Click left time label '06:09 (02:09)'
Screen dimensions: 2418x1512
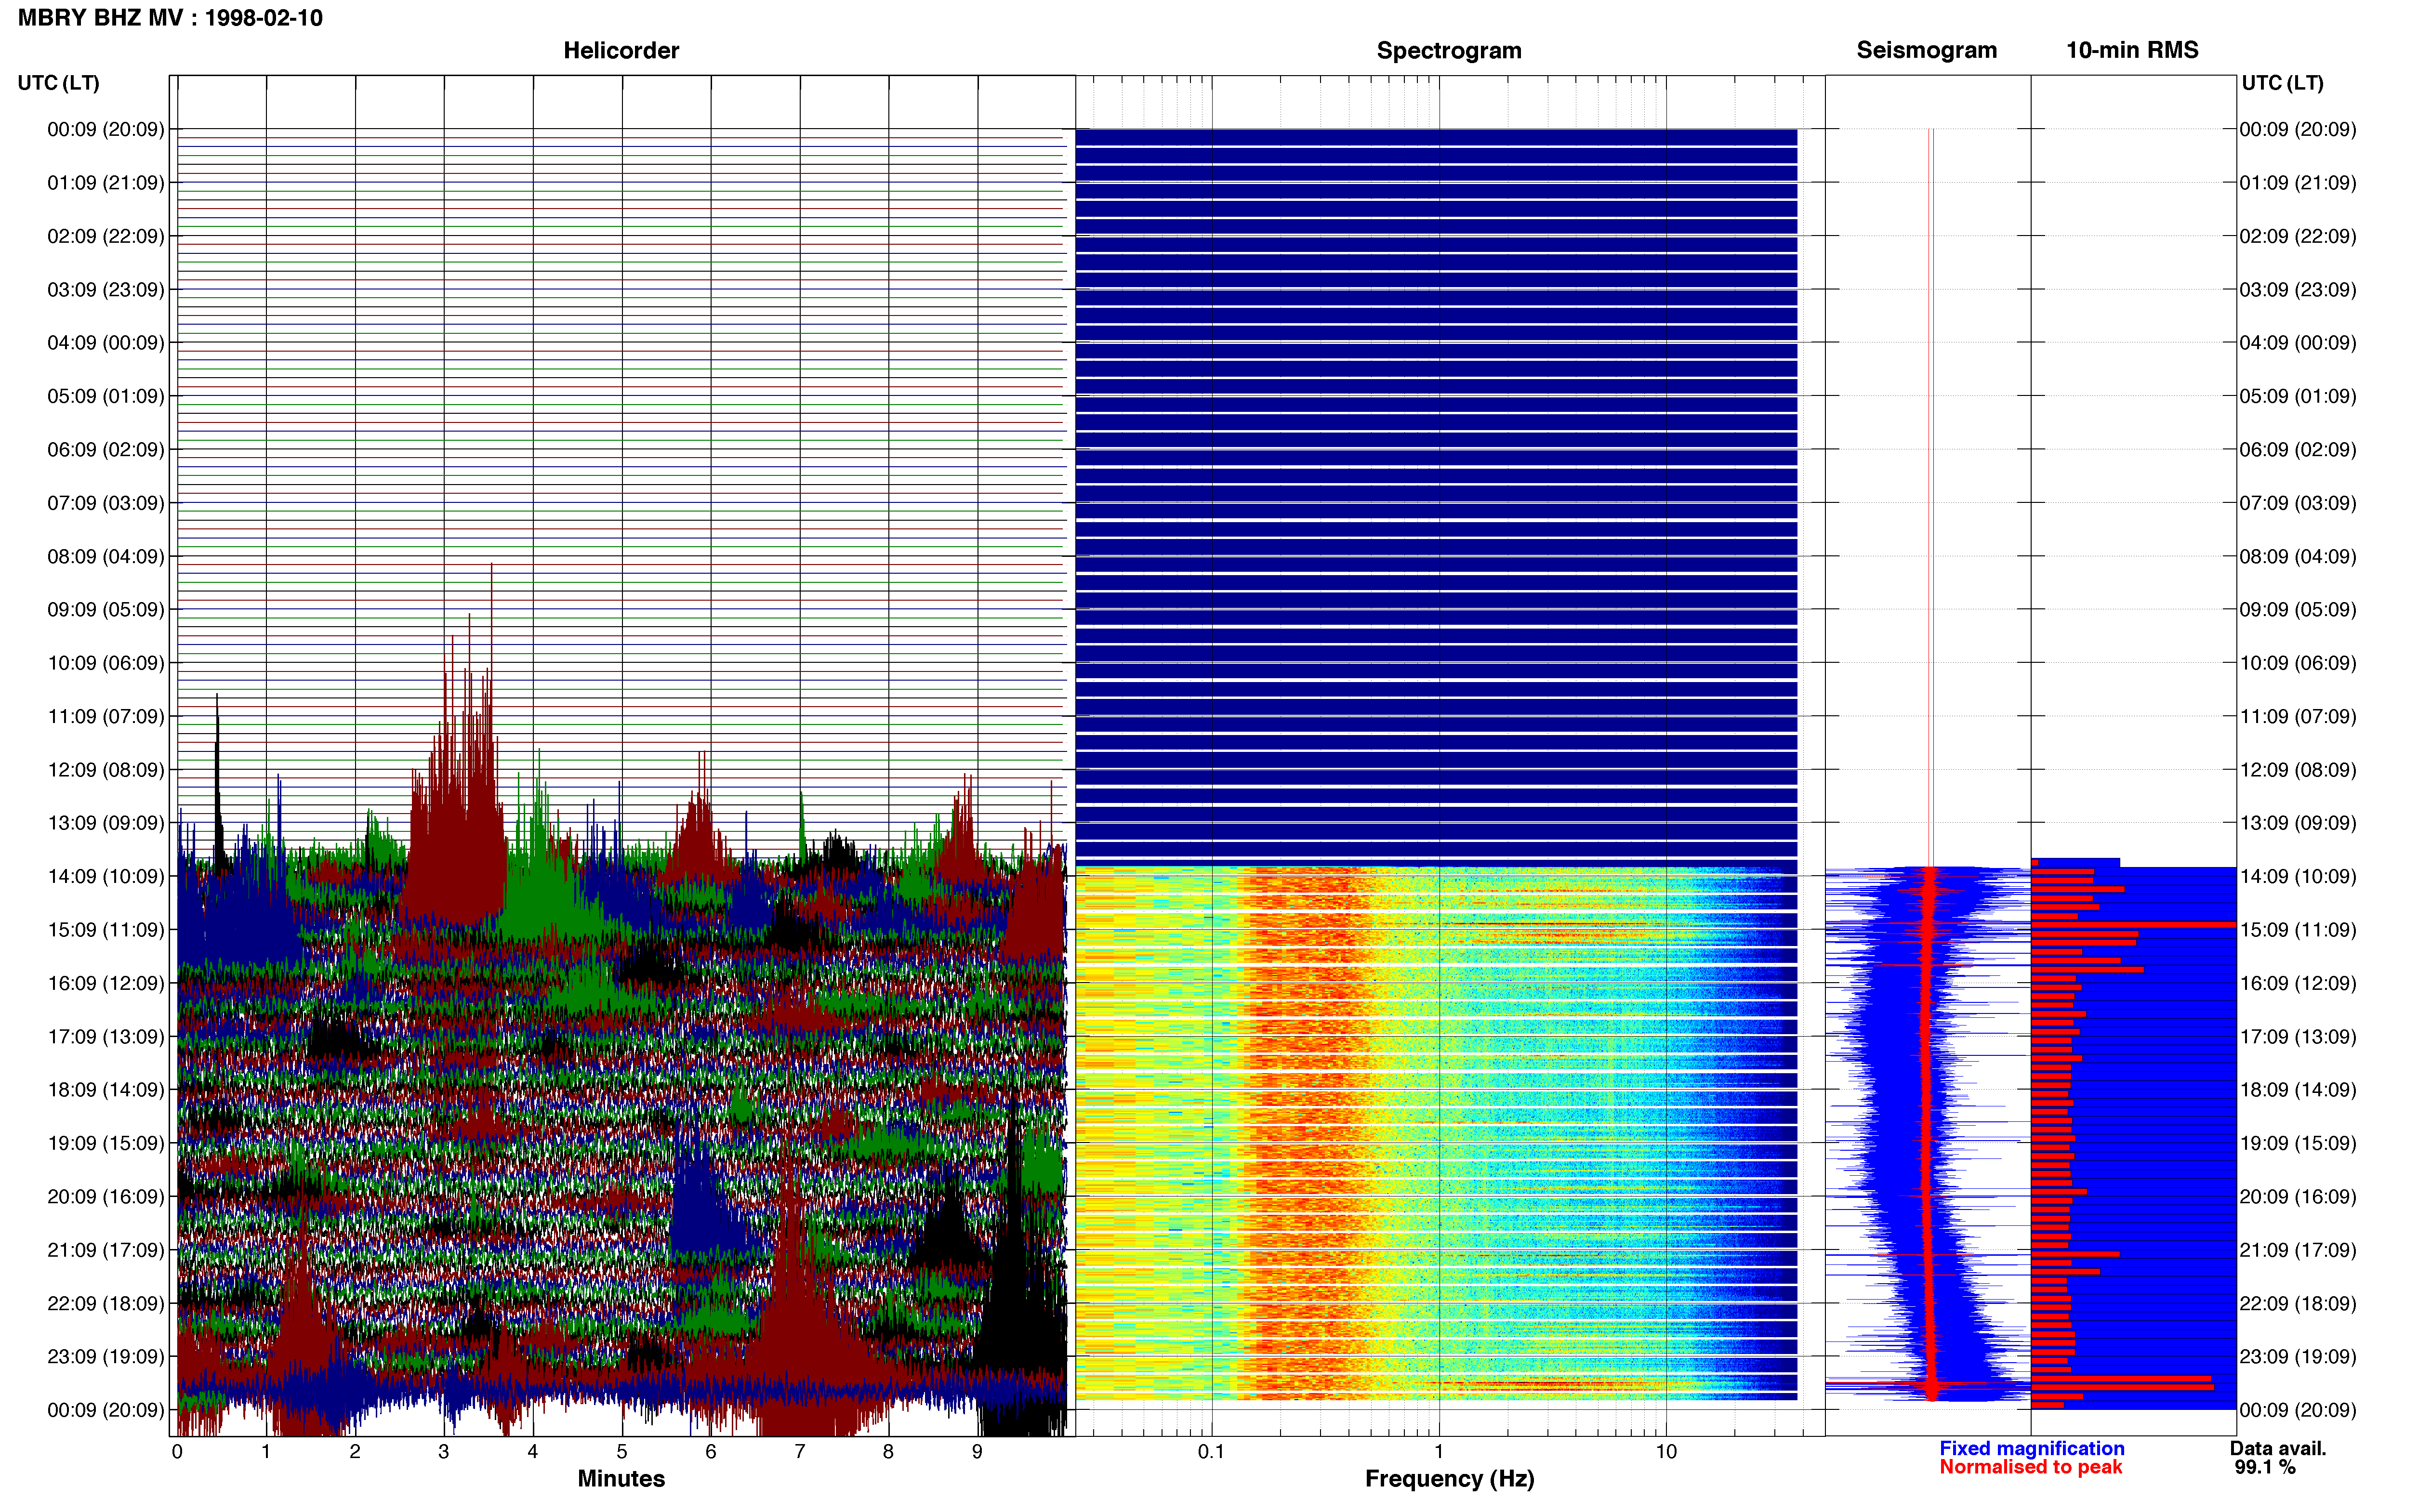pos(106,449)
